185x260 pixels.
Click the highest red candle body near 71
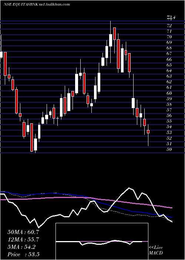tap(114, 33)
